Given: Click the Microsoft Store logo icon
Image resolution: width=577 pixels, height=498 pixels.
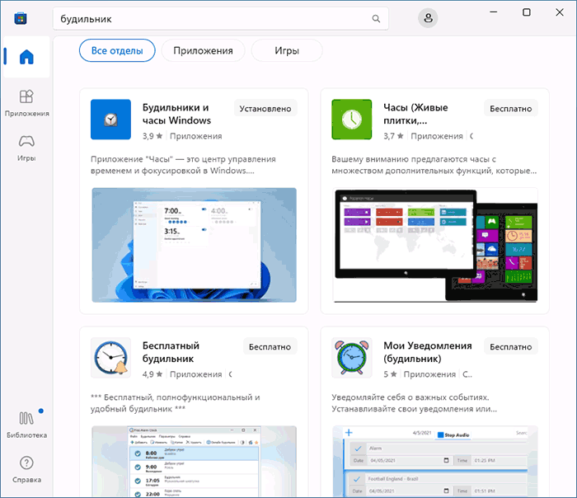Looking at the screenshot, I should pyautogui.click(x=21, y=18).
